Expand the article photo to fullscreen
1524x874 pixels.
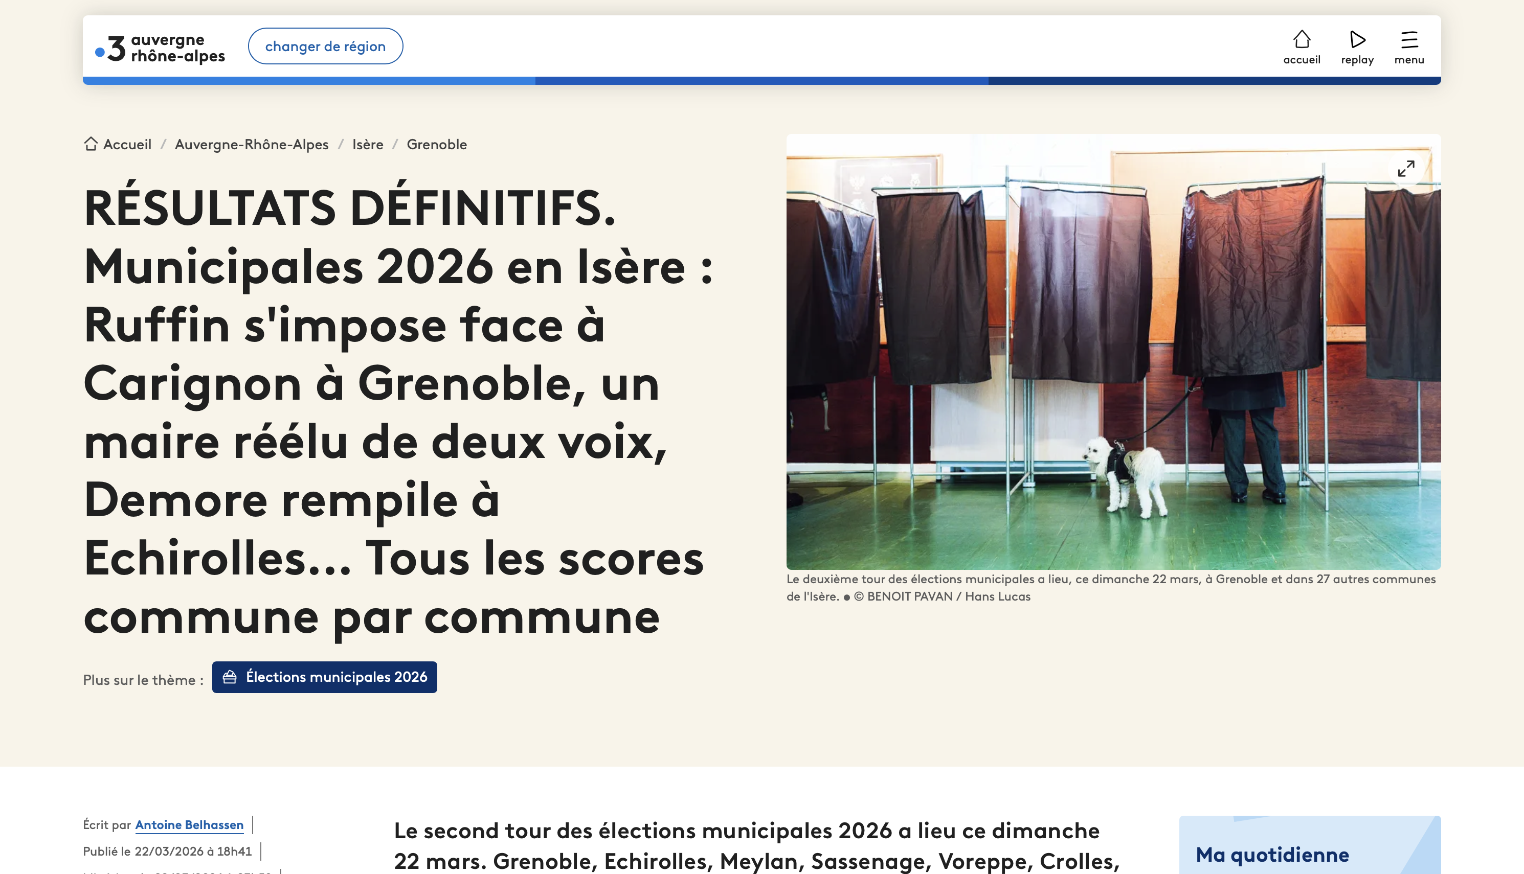(1406, 168)
